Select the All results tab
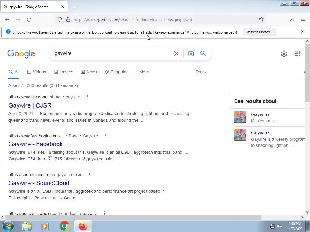Image resolution: width=310 pixels, height=232 pixels. (x=14, y=72)
